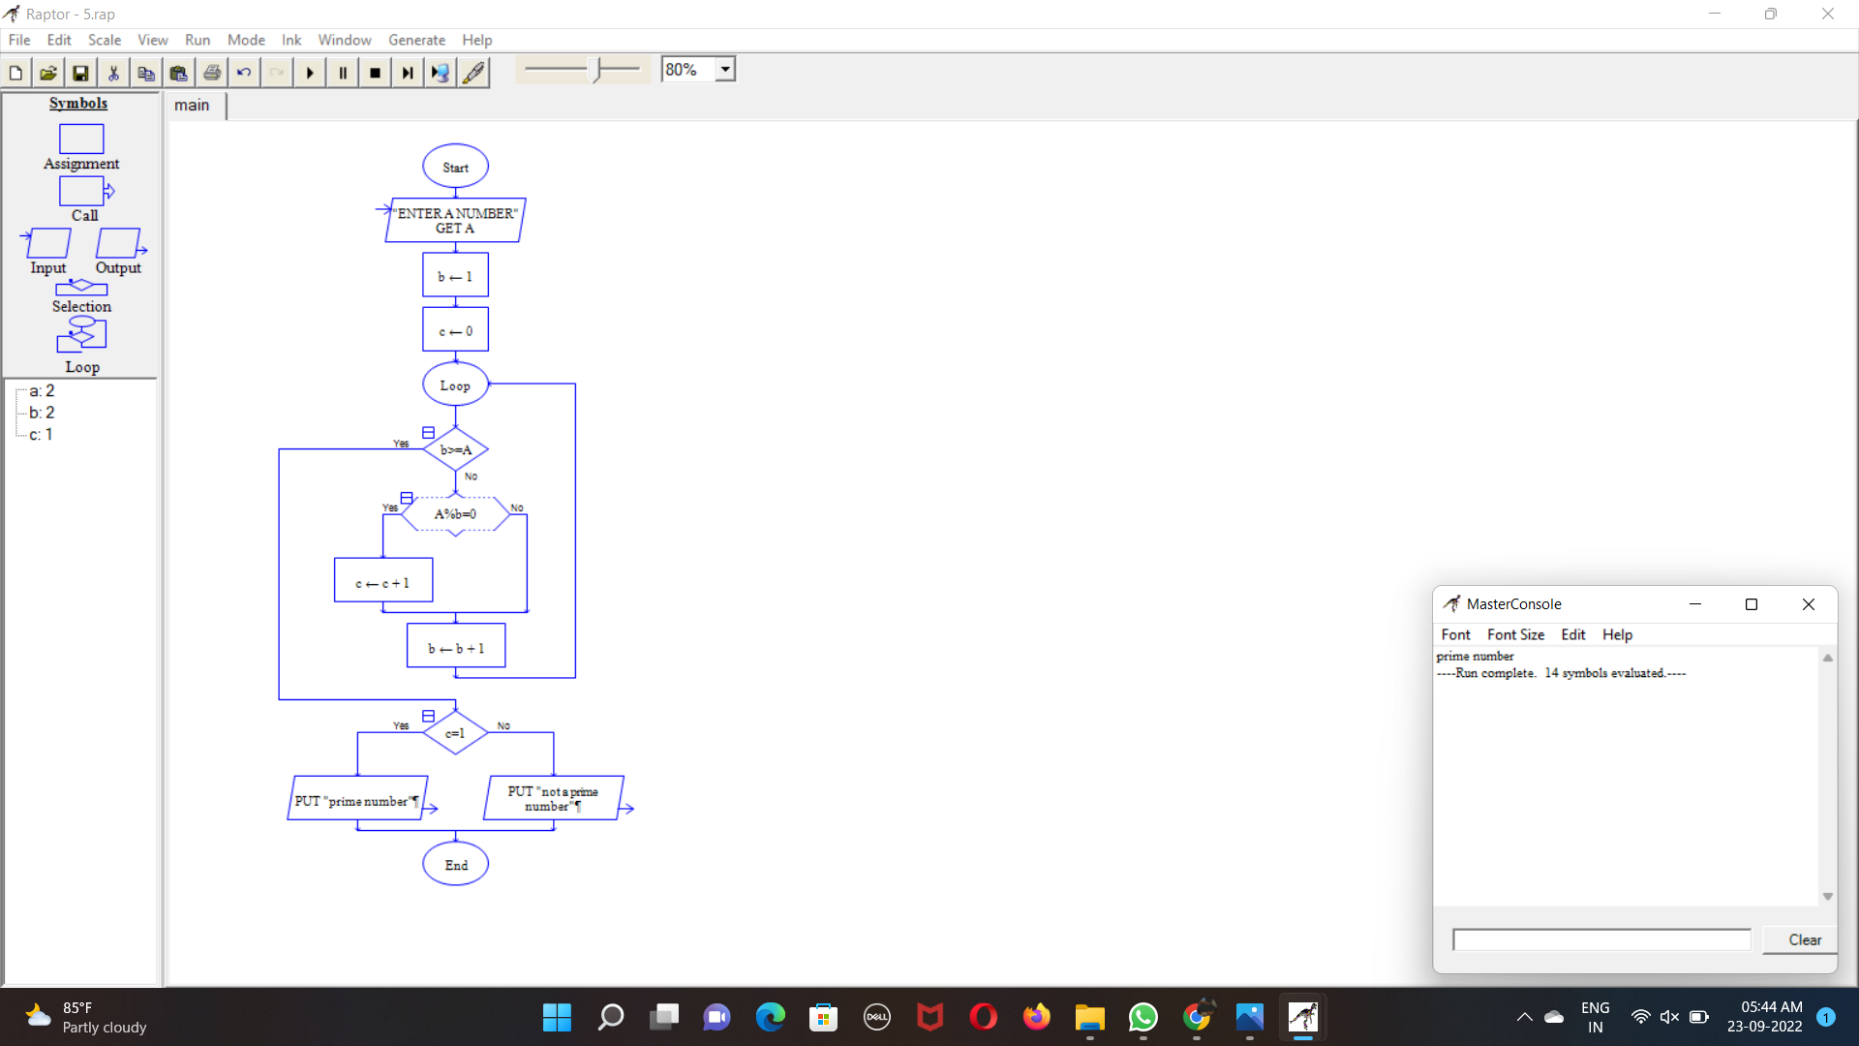Open Font Size menu in MasterConsole
The height and width of the screenshot is (1046, 1859).
click(1515, 634)
